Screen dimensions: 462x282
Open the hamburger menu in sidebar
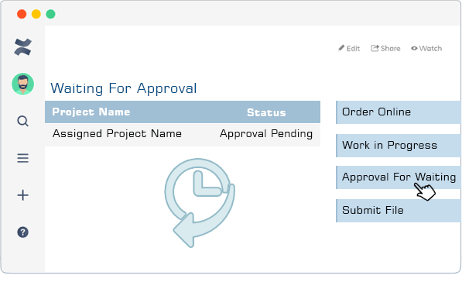coord(22,158)
